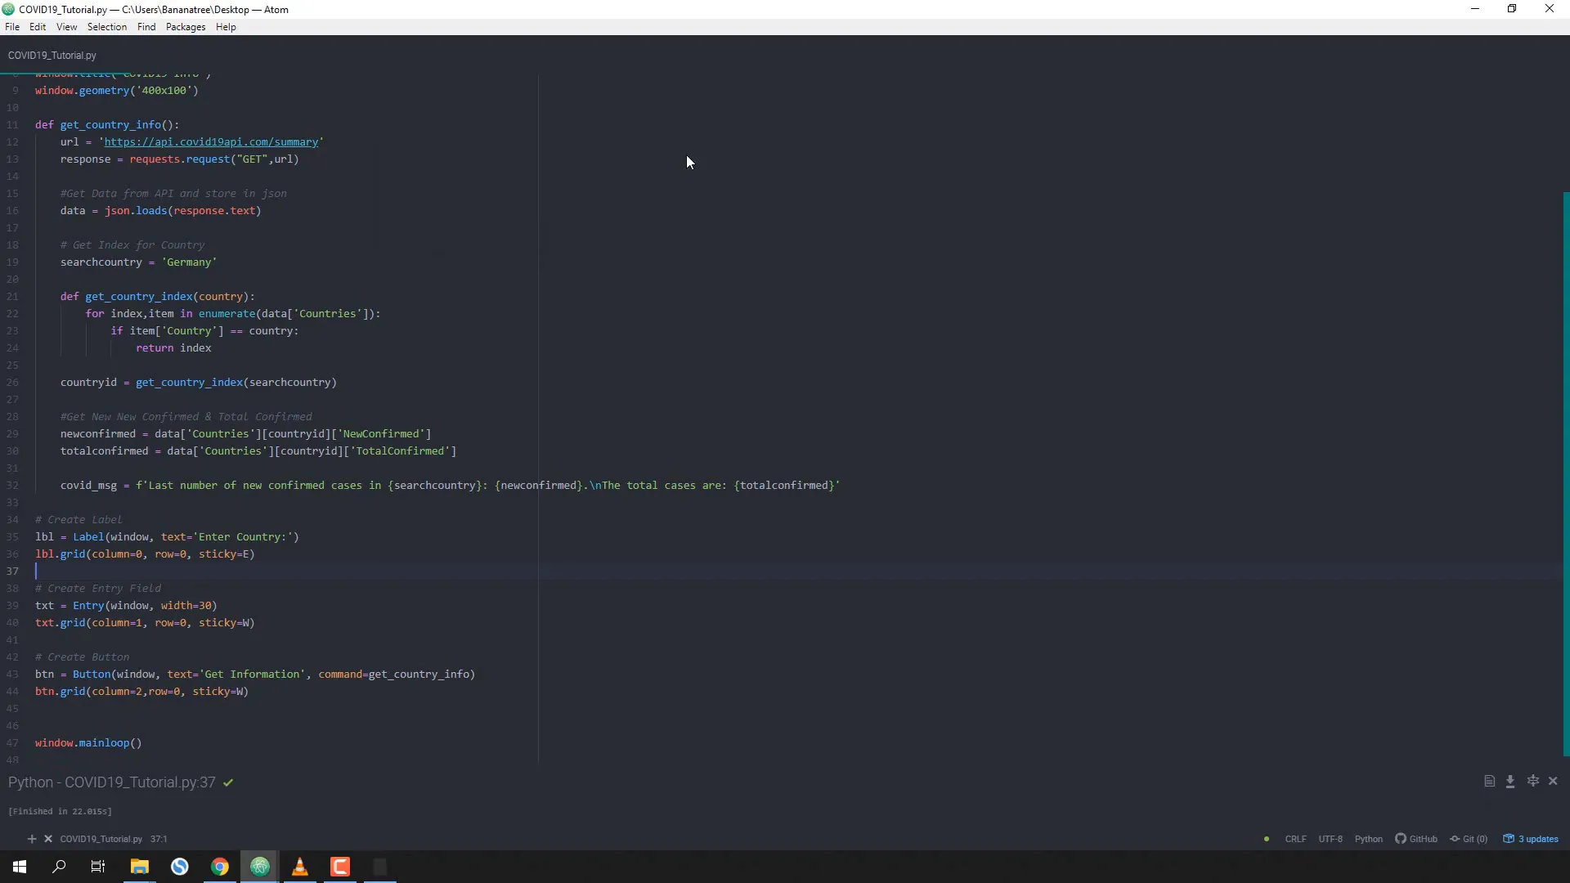Toggle auto-scroll in the script panel
Viewport: 1570px width, 883px height.
click(1534, 781)
